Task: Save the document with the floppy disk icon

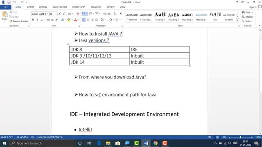Action: coord(9,2)
